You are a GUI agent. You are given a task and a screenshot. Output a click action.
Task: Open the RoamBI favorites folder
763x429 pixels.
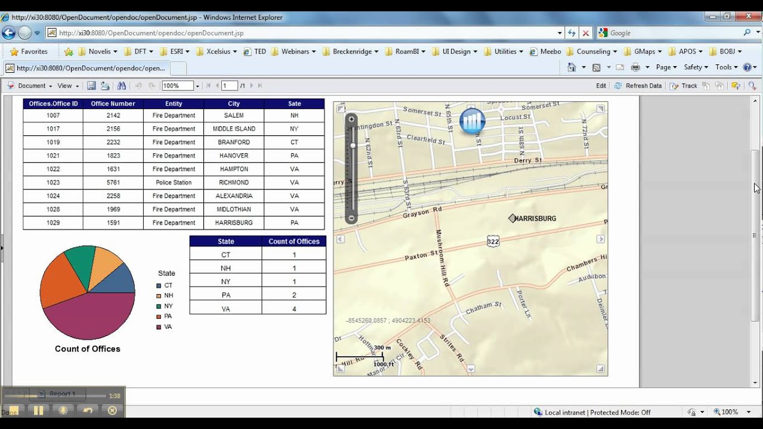coord(405,51)
